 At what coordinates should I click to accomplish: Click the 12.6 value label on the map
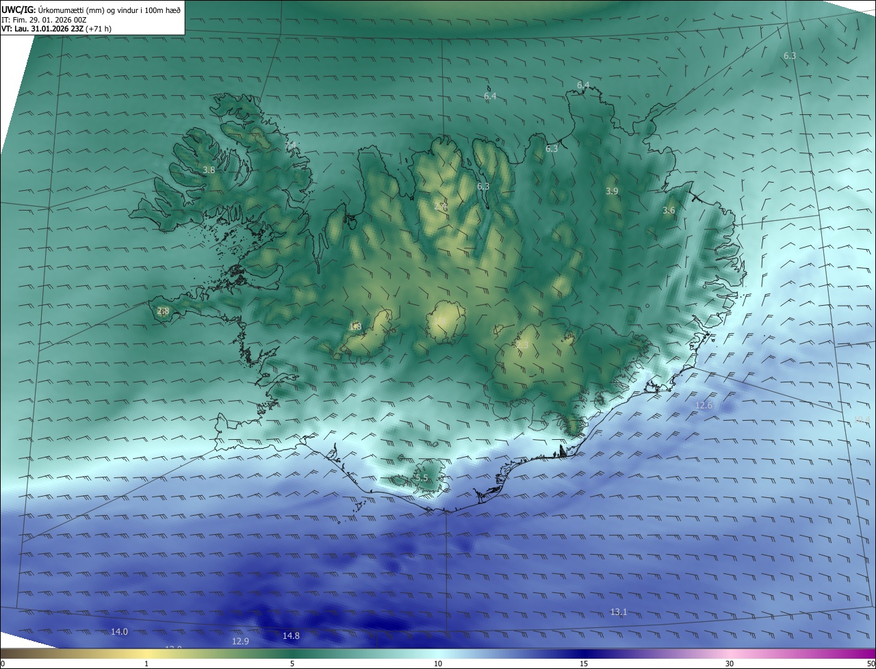(704, 406)
